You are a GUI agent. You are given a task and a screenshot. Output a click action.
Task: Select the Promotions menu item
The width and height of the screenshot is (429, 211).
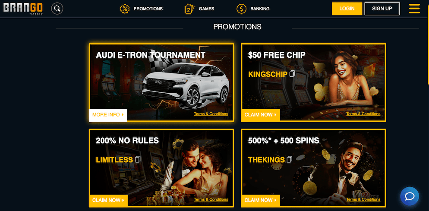pos(148,9)
